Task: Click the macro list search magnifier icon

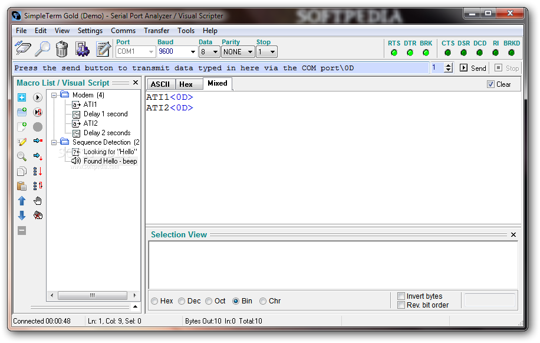Action: point(22,156)
